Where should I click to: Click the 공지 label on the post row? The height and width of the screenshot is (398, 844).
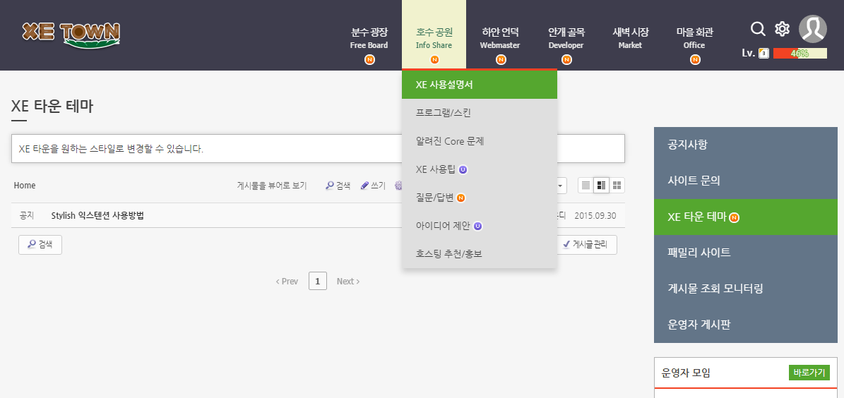point(27,216)
